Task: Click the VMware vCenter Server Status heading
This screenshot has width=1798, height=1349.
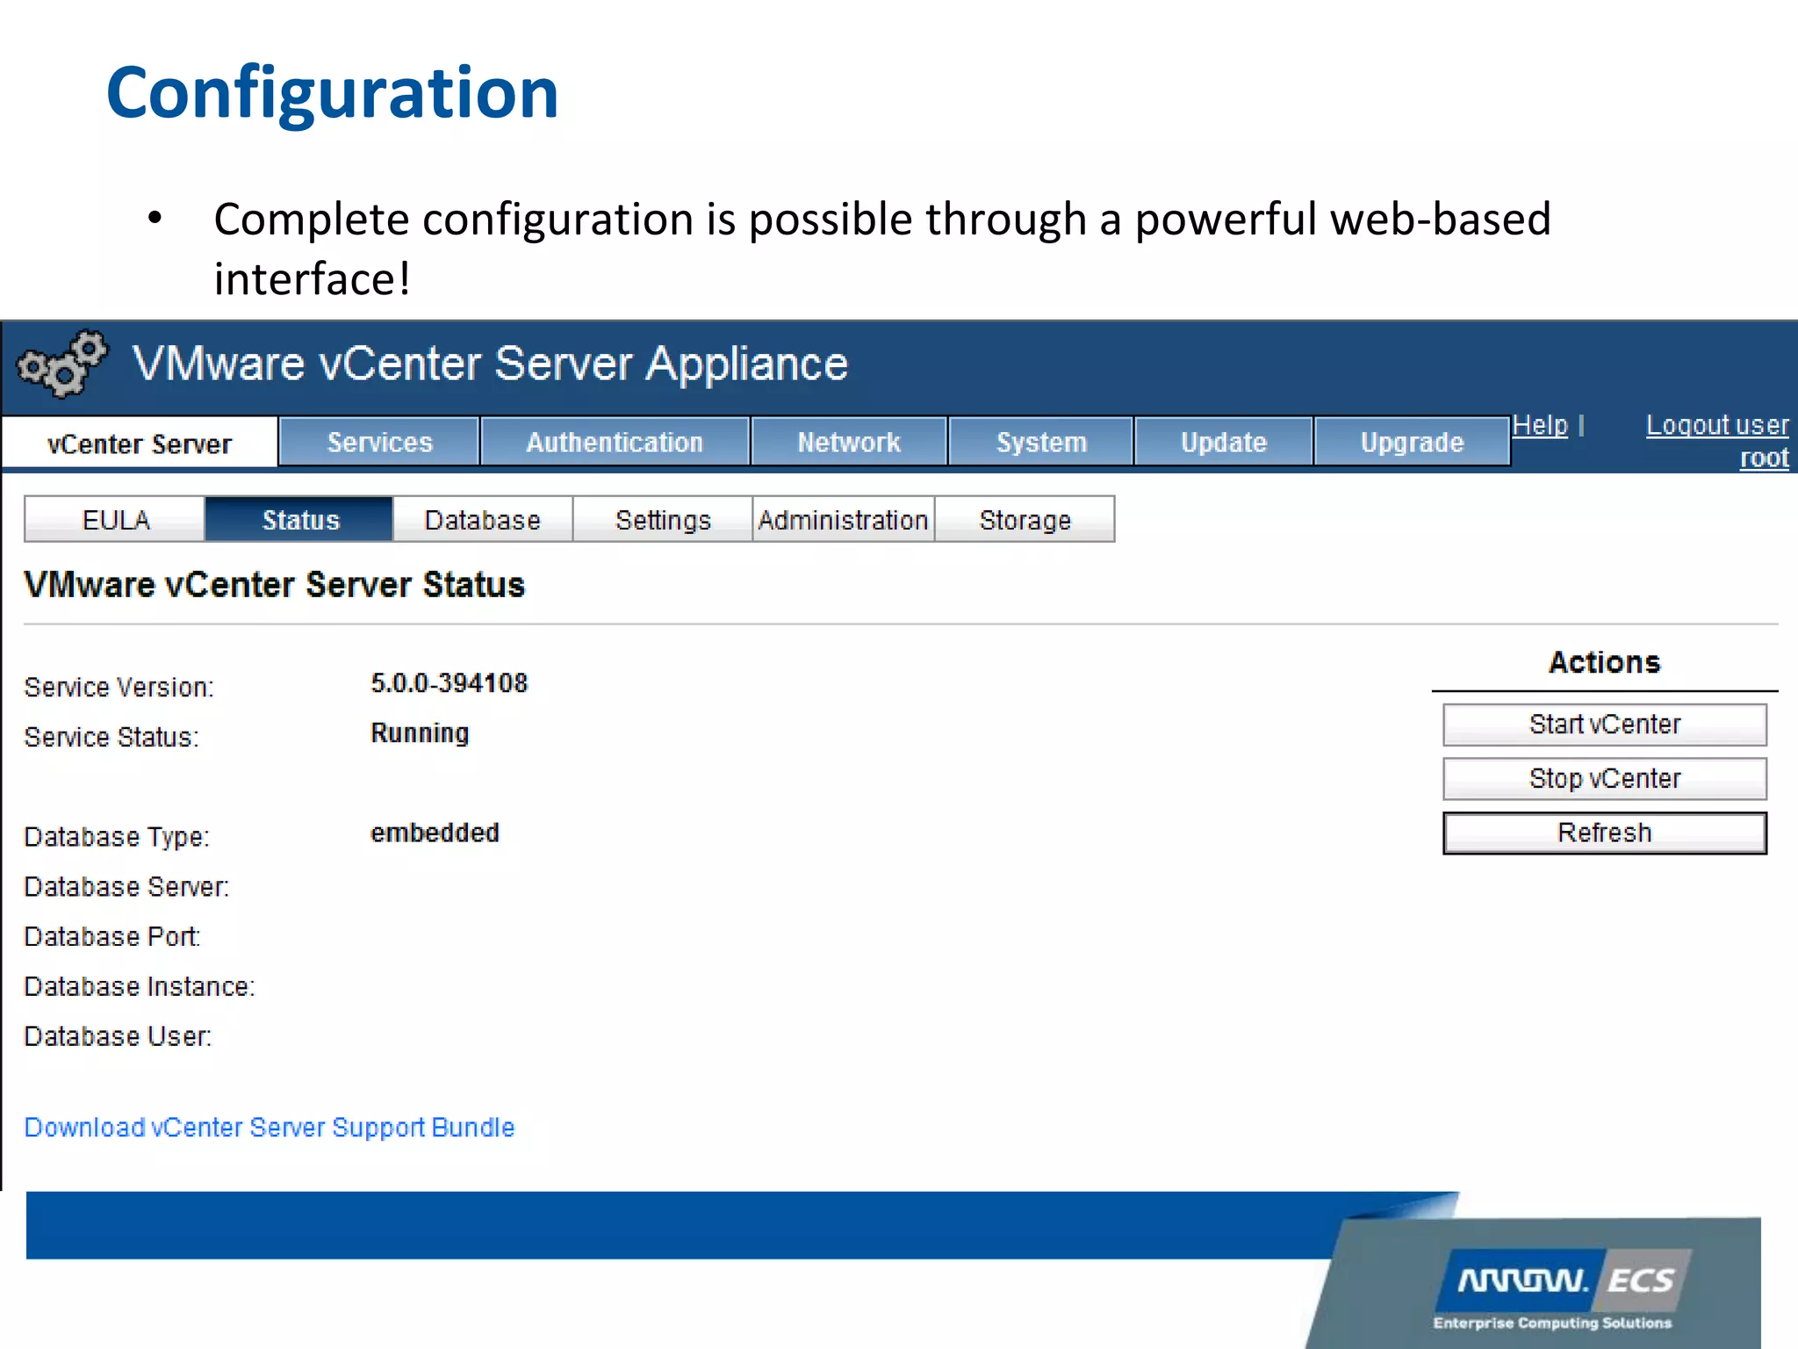Action: coord(275,585)
